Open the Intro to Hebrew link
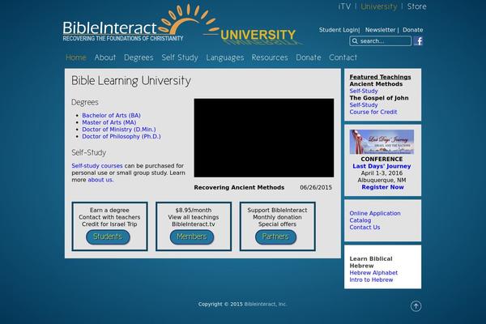 [x=371, y=279]
